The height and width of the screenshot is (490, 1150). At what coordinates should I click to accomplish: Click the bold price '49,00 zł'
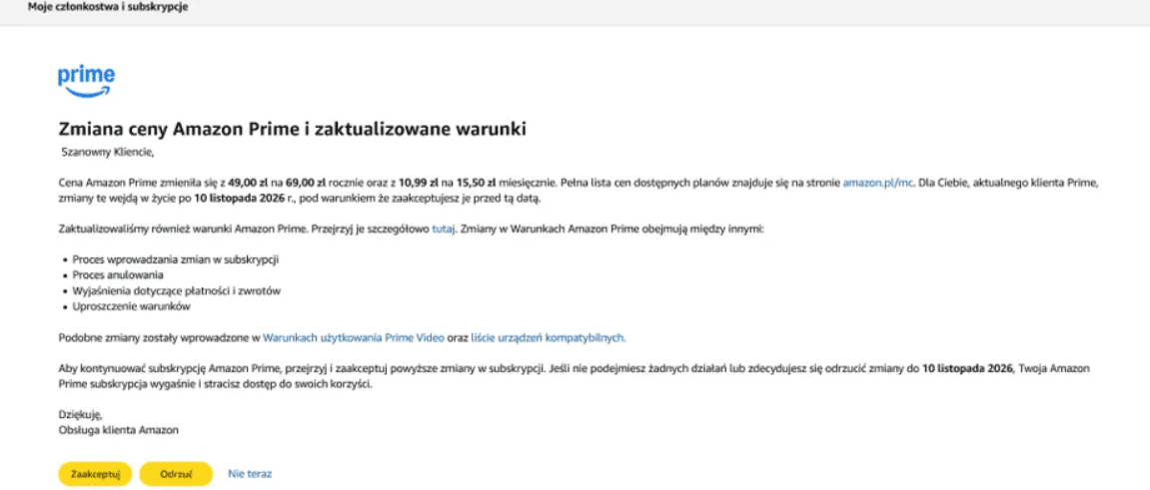250,183
